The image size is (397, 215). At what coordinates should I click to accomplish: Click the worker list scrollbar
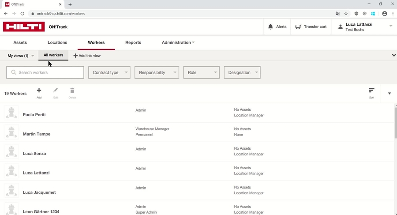click(x=396, y=123)
